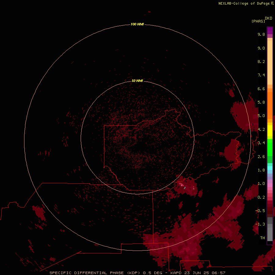This screenshot has height=275, width=275.
Task: Click the 06:57 timestamp in the caption
Action: [218, 273]
